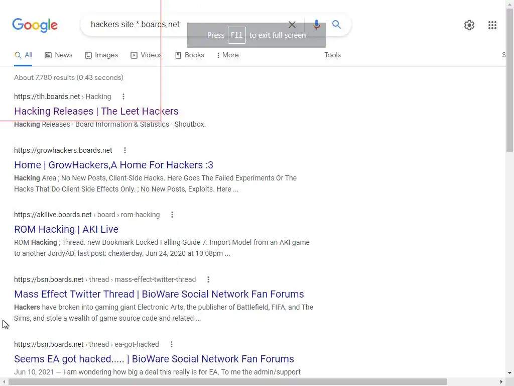Switch to the Videos tab
514x386 pixels.
click(146, 55)
